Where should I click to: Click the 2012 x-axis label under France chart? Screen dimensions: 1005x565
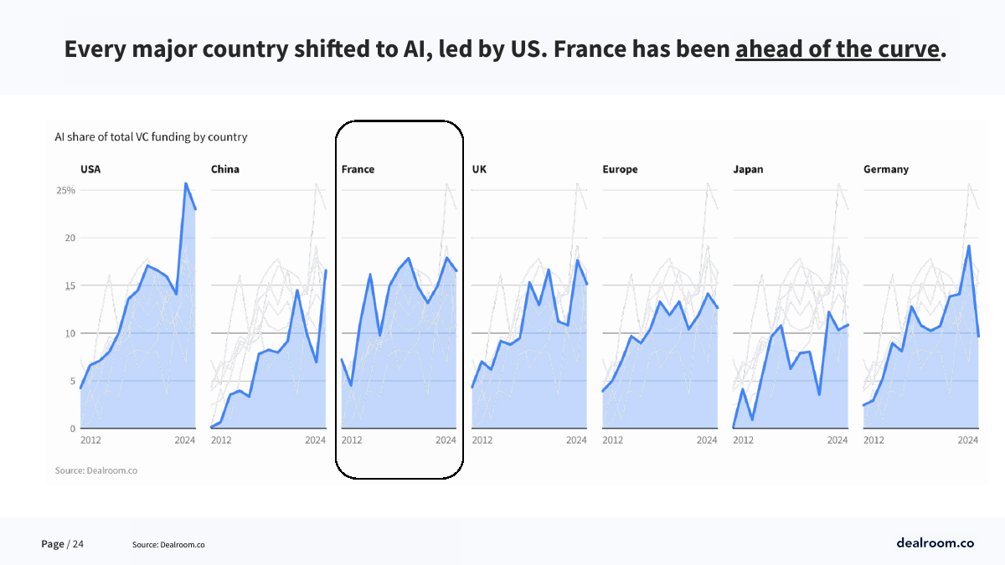pyautogui.click(x=352, y=439)
